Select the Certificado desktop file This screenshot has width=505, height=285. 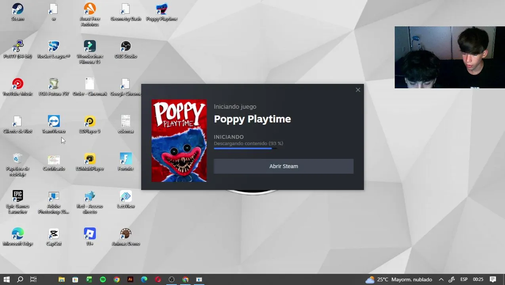click(53, 162)
